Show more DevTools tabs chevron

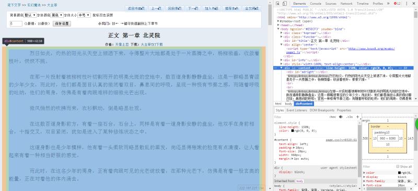coord(388,4)
